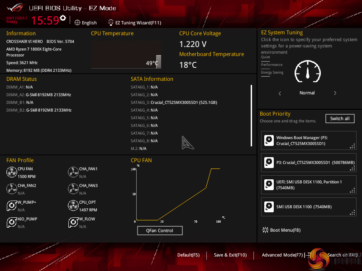
Task: Open Search on FAQ
Action: point(343,255)
